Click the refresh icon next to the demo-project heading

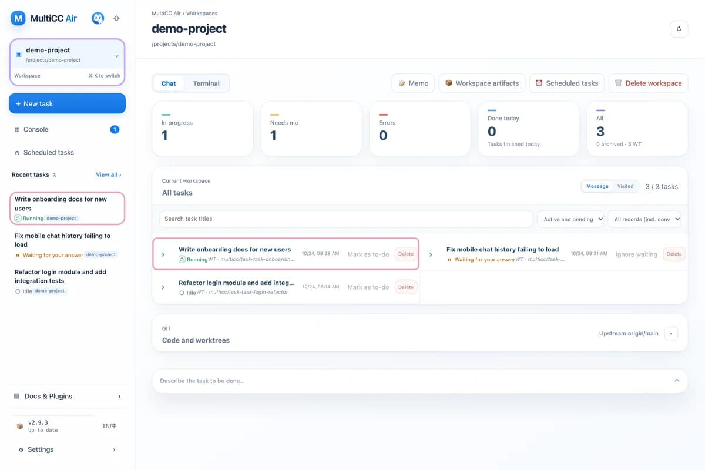point(679,29)
